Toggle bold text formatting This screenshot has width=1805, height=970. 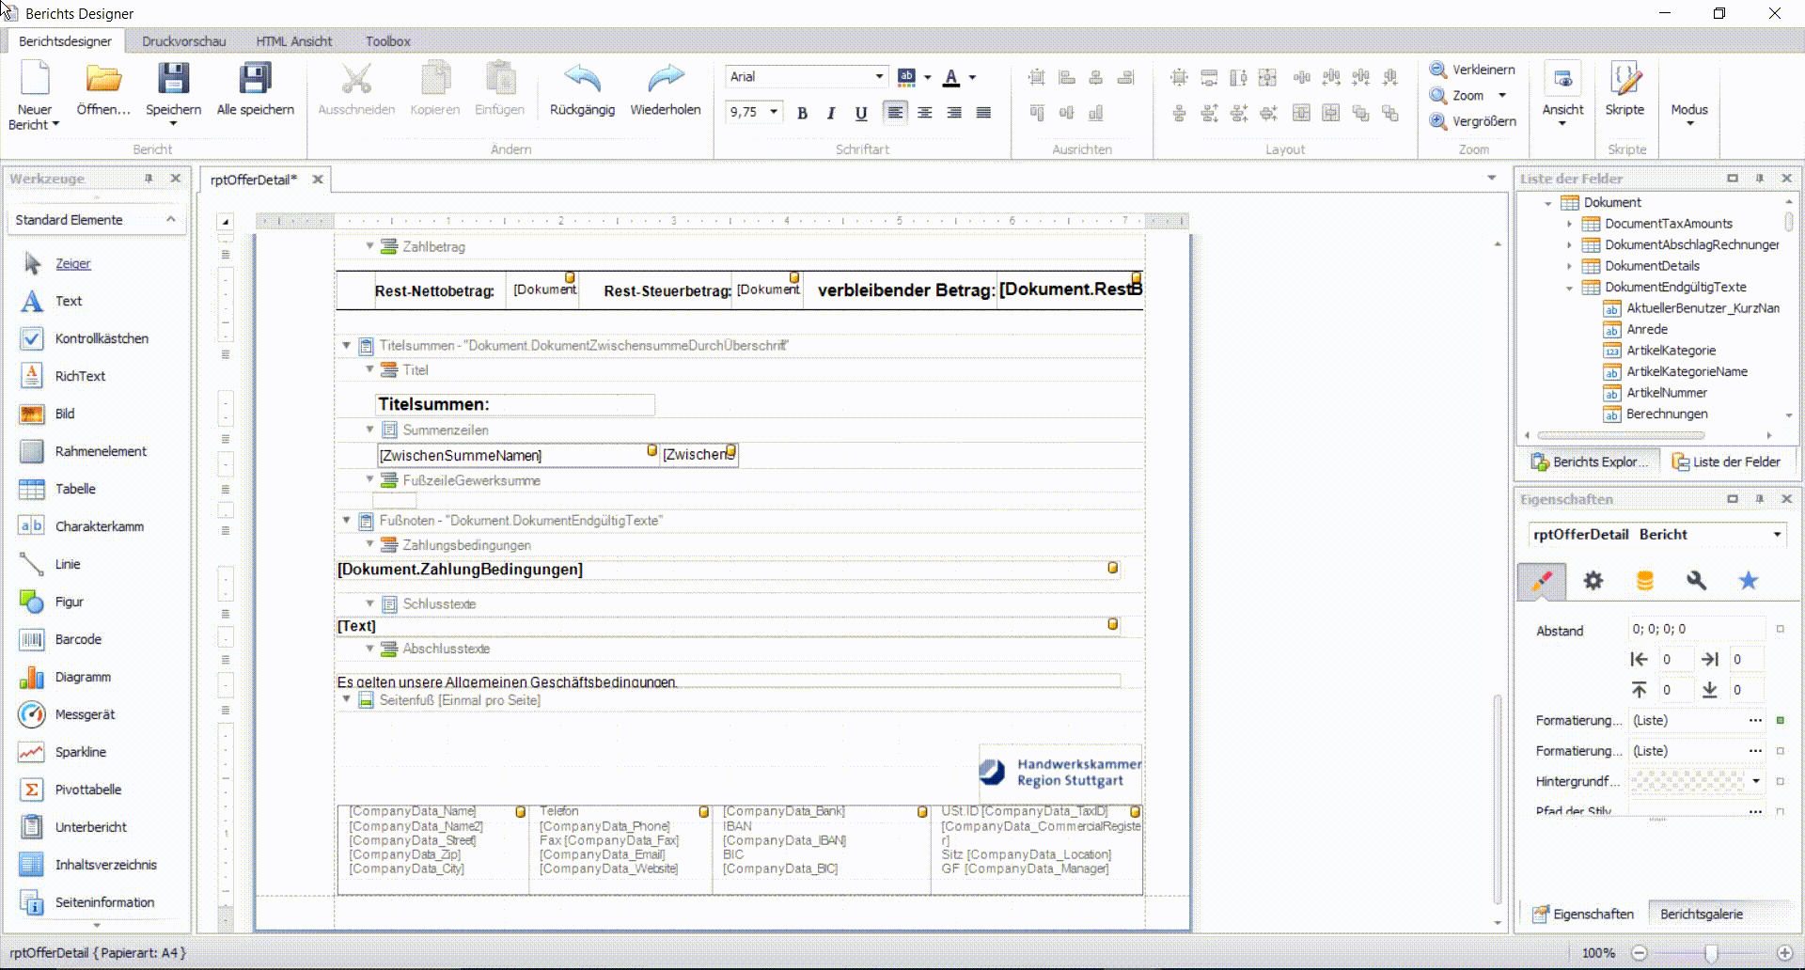[802, 113]
